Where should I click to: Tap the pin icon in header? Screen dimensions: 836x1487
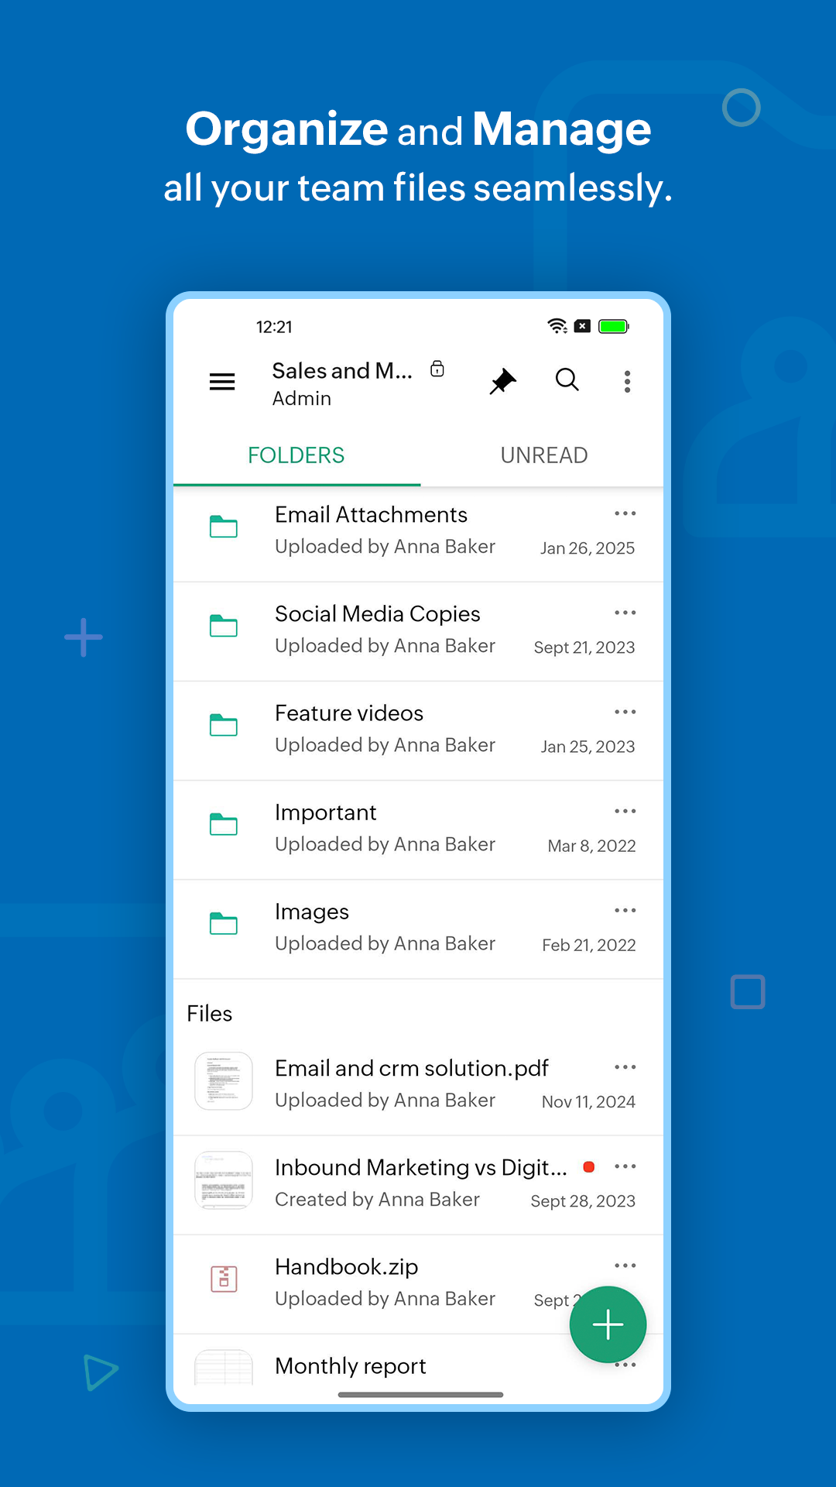(x=503, y=381)
